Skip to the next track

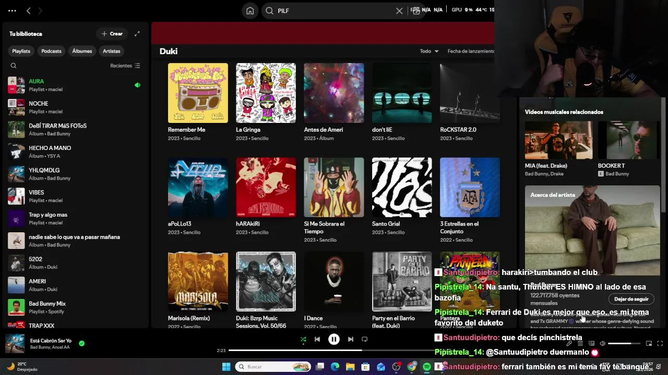[x=351, y=339]
